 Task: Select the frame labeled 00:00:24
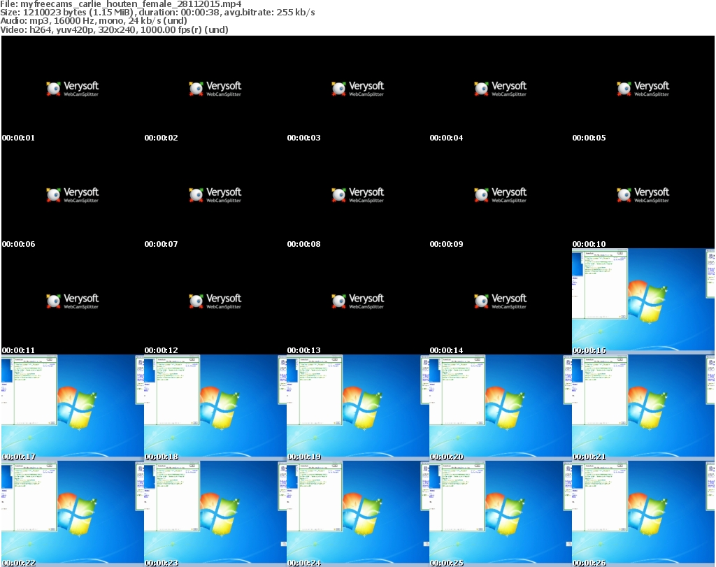358,514
